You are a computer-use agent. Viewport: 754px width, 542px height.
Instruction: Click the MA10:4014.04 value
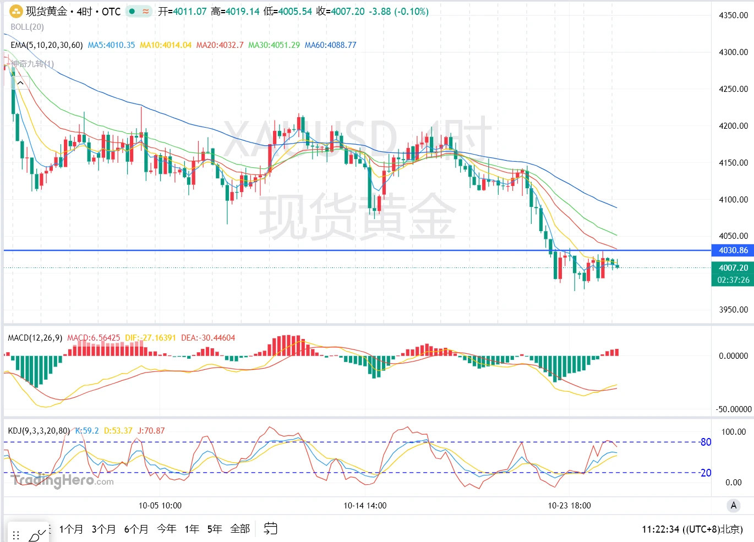pos(166,45)
